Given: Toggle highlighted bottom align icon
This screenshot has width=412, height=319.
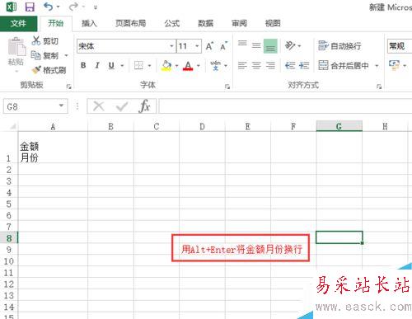Looking at the screenshot, I should pyautogui.click(x=270, y=45).
